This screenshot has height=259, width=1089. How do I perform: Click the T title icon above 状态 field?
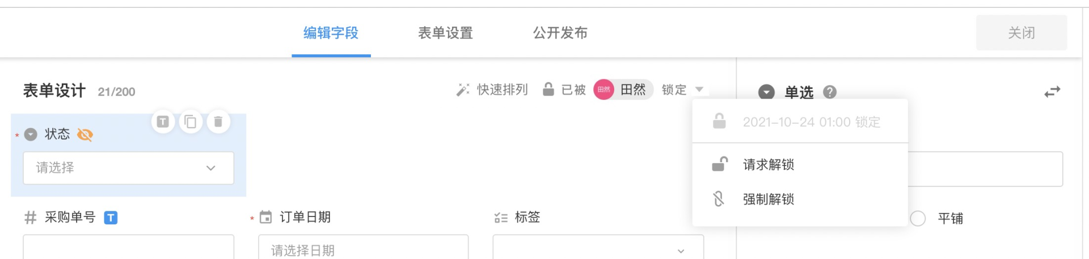pyautogui.click(x=163, y=121)
